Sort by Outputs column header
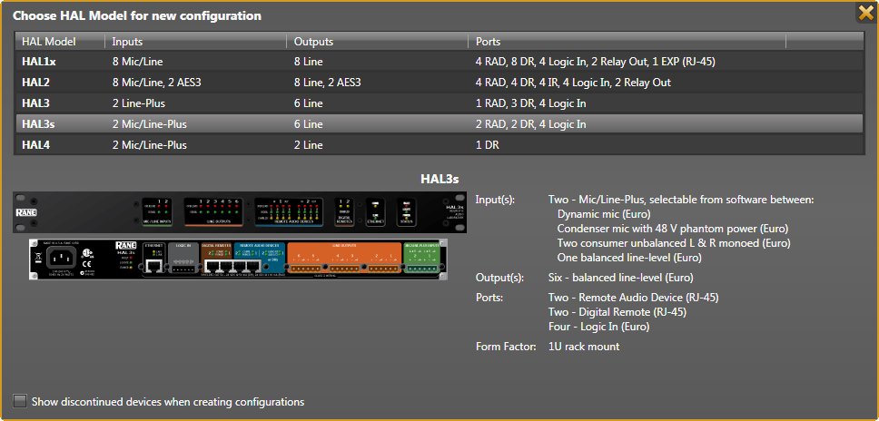 [x=378, y=42]
